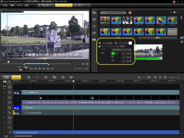Open the Media library panel

click(x=94, y=13)
